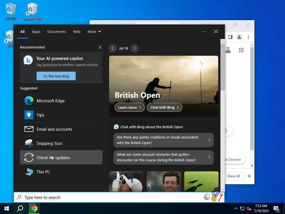Start the Snipping Tool
Image resolution: width=285 pixels, height=214 pixels.
pyautogui.click(x=61, y=144)
